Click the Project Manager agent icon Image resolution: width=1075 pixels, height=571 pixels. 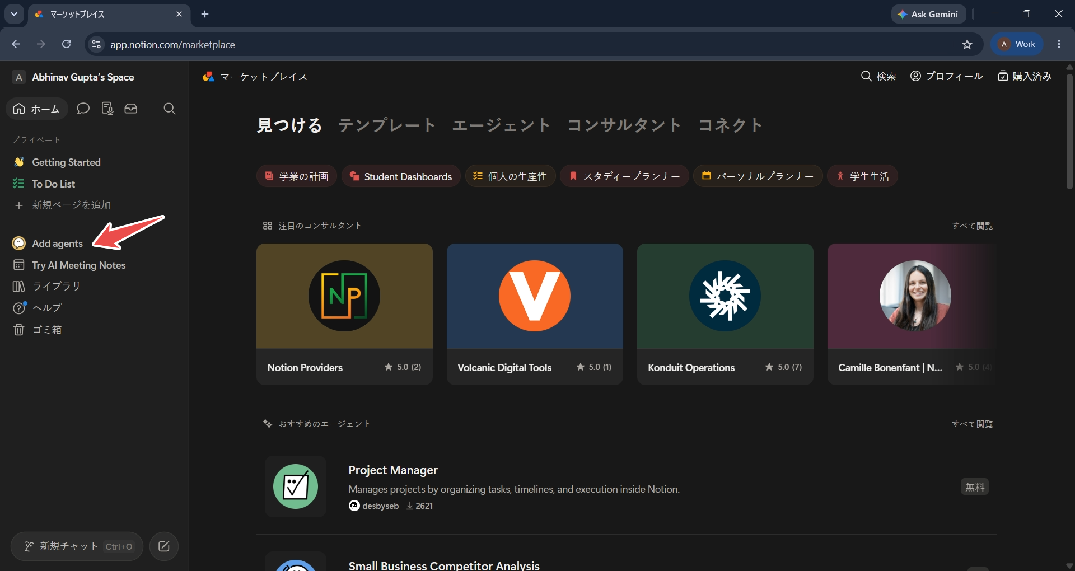(x=296, y=486)
